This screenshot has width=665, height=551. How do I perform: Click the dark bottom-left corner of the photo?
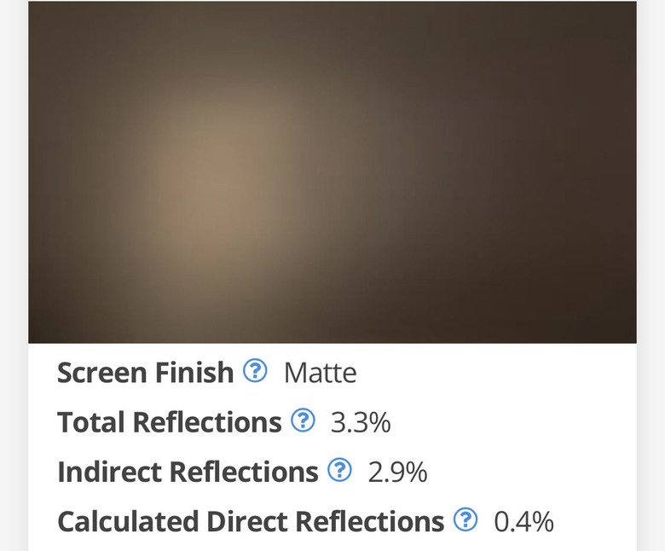[x=47, y=327]
